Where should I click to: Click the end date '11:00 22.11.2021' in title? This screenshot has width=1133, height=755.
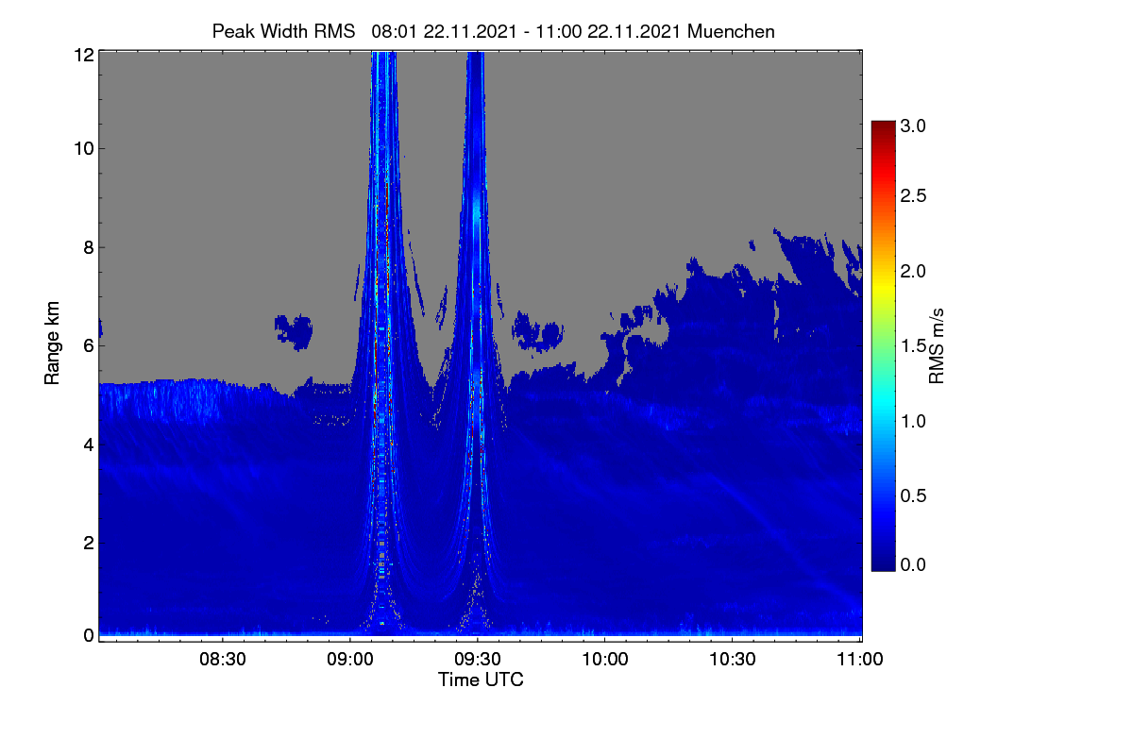608,31
